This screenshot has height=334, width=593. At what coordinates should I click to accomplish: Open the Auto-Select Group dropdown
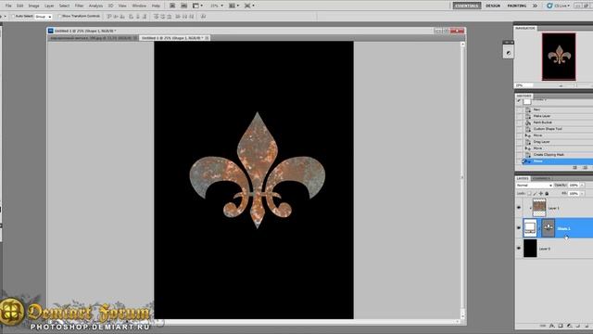click(44, 17)
